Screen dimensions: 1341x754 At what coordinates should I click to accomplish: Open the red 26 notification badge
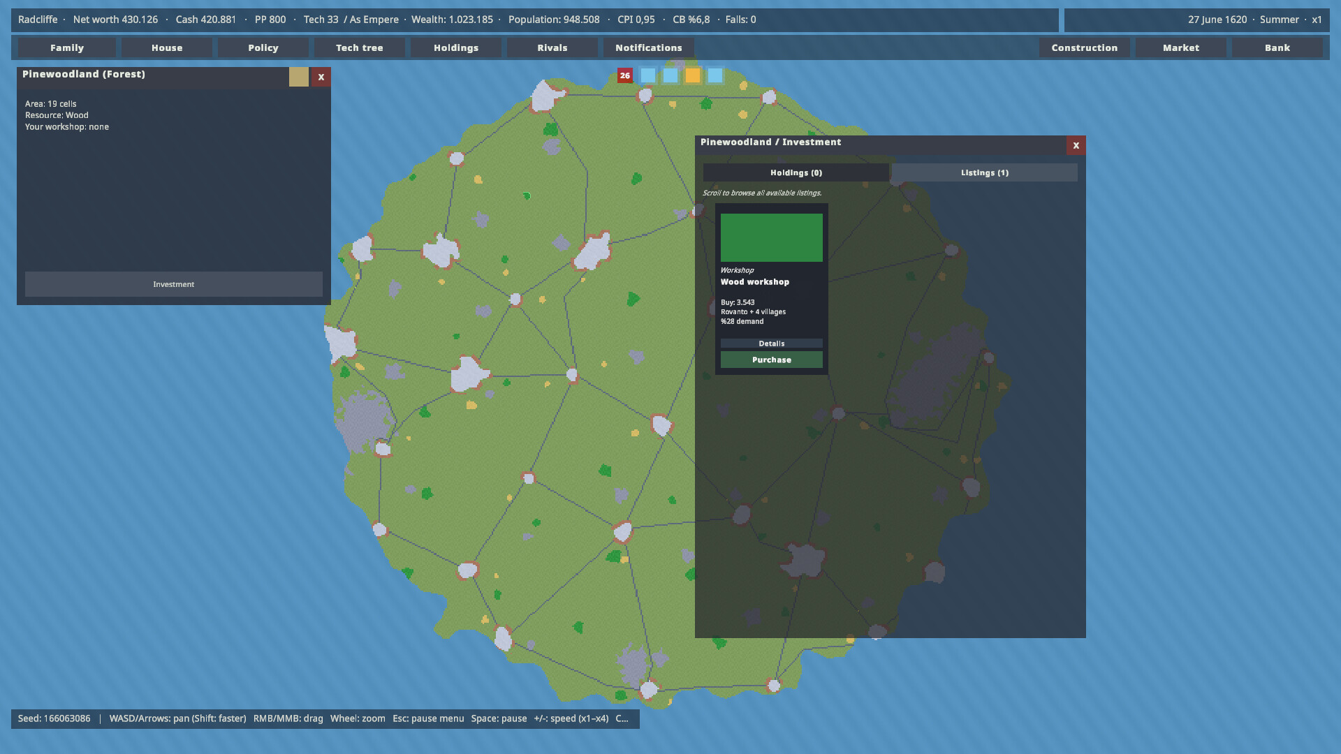[x=624, y=75]
